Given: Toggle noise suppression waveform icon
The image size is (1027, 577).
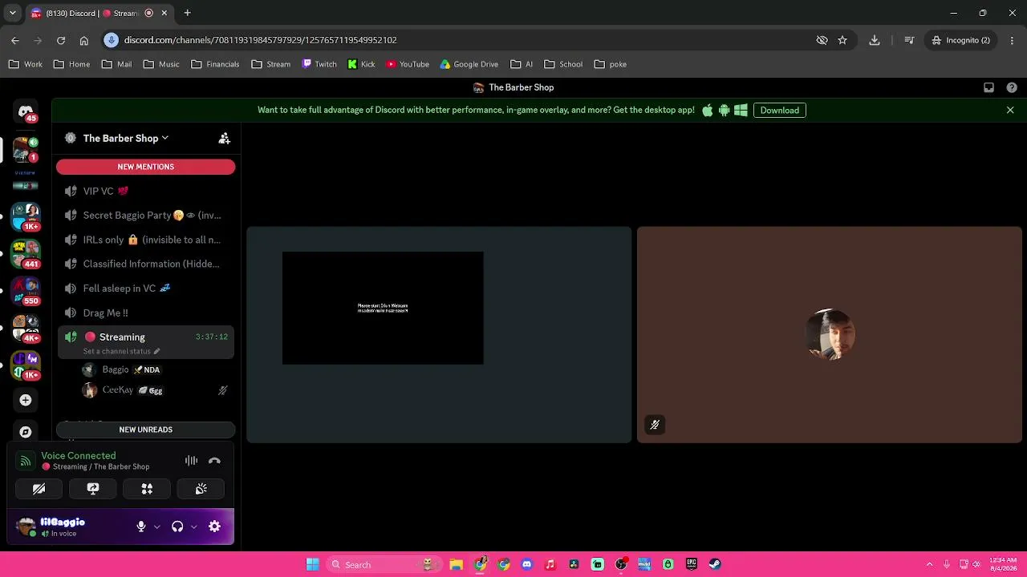Looking at the screenshot, I should pyautogui.click(x=191, y=461).
